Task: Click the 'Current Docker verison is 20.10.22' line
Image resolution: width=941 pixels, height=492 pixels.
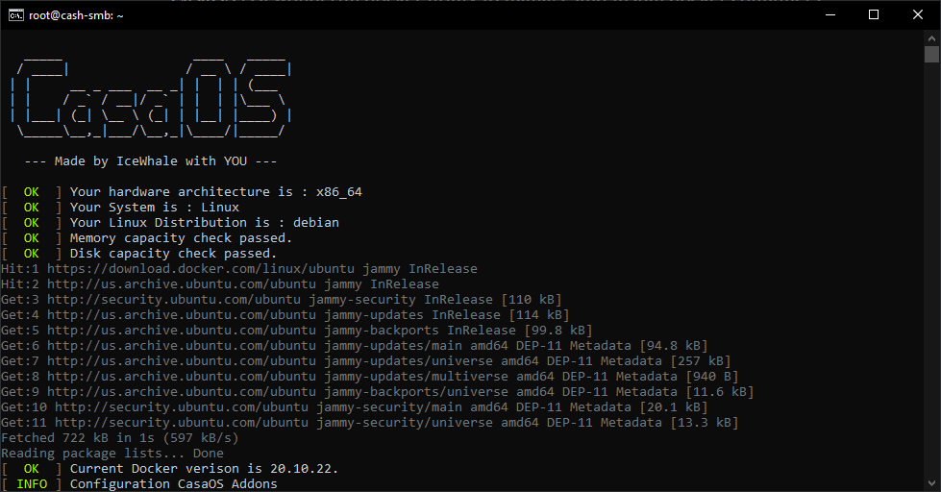Action: pyautogui.click(x=204, y=469)
